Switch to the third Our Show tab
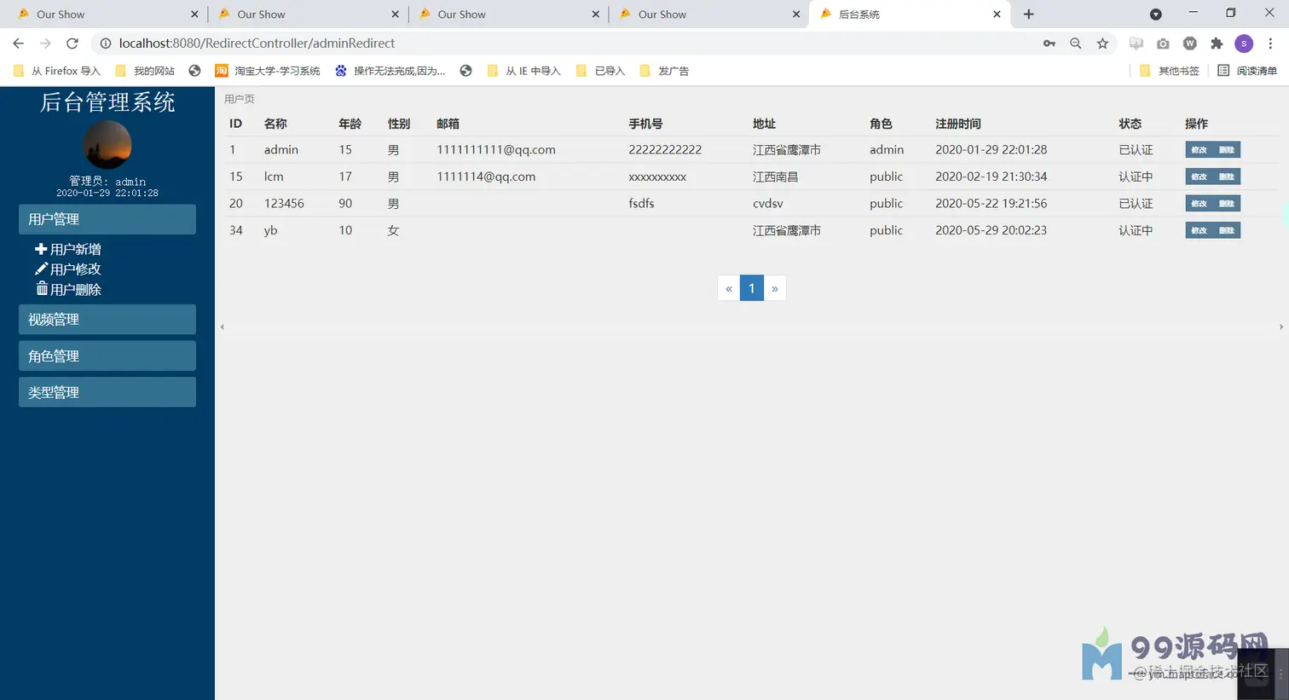Image resolution: width=1289 pixels, height=700 pixels. [x=507, y=14]
